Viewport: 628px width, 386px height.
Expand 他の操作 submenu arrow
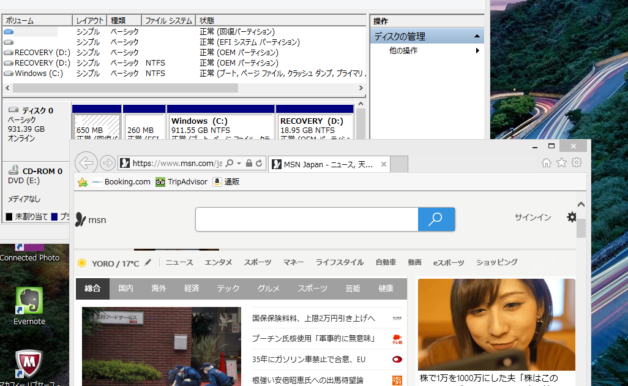477,50
